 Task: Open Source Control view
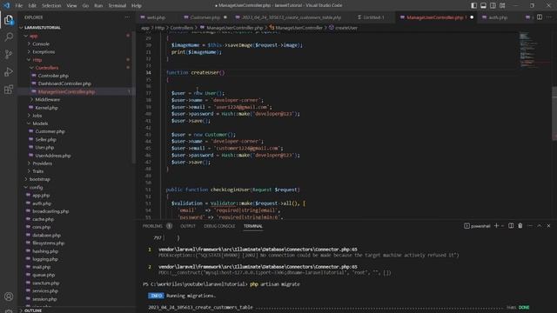pos(9,54)
